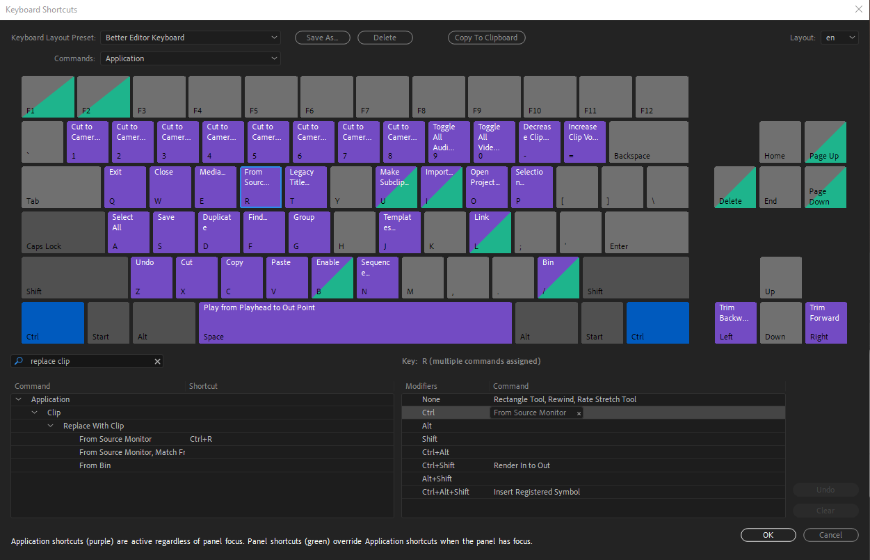Toggle the left Shift modifier key
870x560 pixels.
pyautogui.click(x=74, y=277)
